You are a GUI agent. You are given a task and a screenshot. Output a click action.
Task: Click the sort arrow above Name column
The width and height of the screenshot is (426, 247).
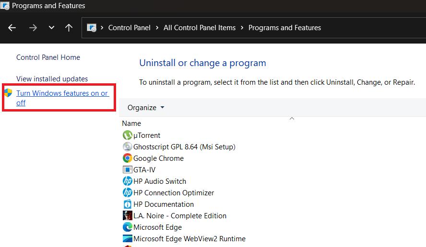click(292, 119)
